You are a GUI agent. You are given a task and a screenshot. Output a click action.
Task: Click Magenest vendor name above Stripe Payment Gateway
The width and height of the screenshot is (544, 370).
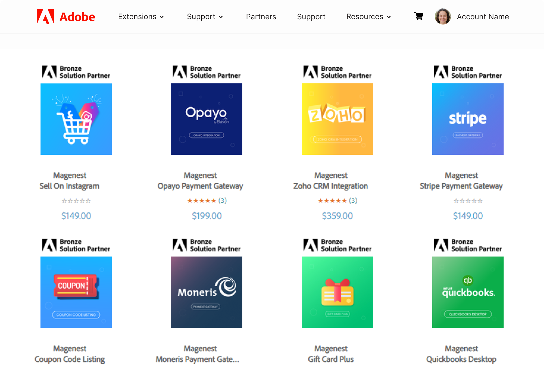tap(461, 175)
